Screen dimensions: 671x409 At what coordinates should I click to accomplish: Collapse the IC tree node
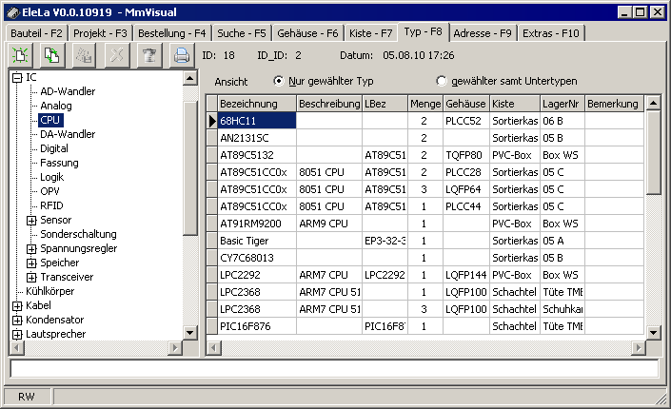tap(17, 77)
